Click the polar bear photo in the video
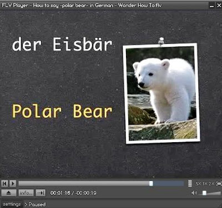222x208 pixels. coord(162,93)
